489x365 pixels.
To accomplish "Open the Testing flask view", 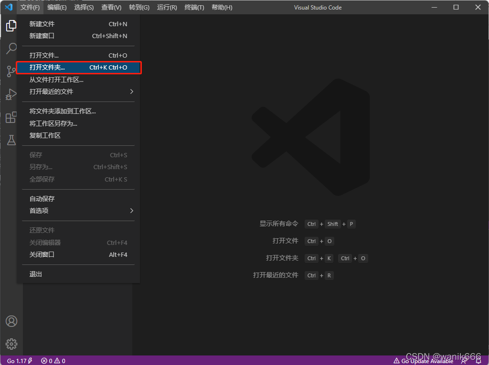I will click(11, 140).
